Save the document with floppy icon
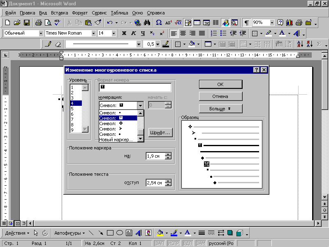329x247 pixels. [x=27, y=23]
